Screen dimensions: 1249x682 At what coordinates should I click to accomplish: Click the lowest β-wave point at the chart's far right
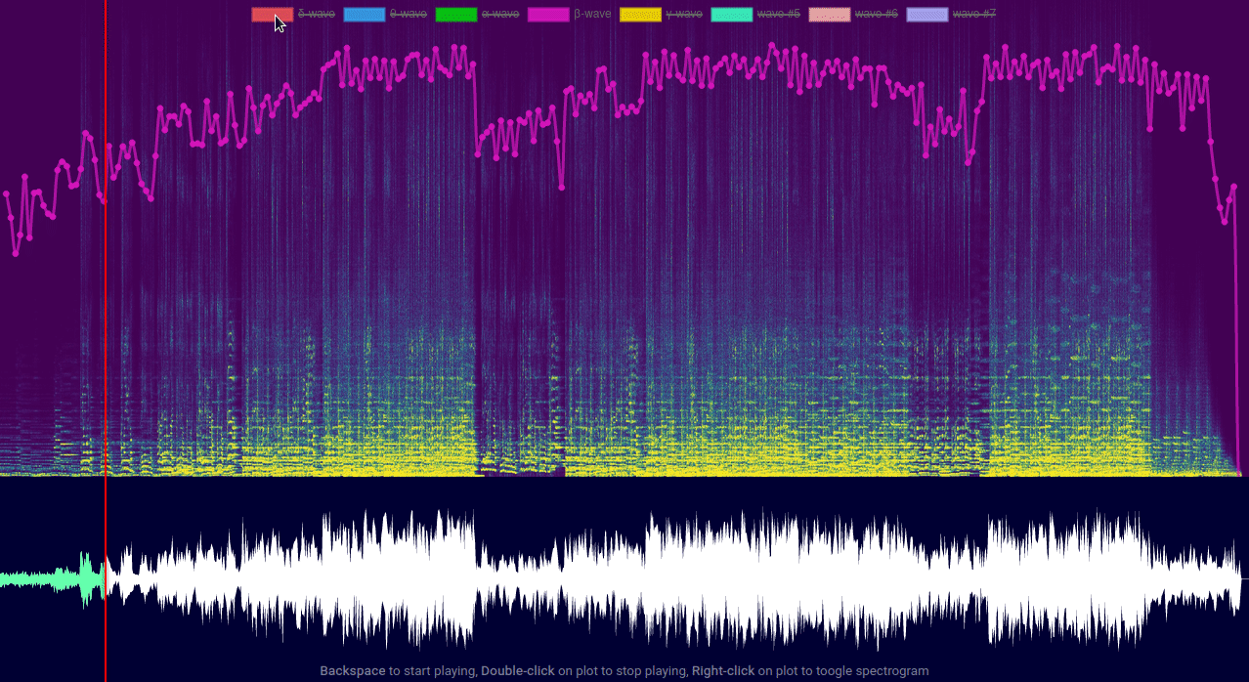tap(1224, 222)
